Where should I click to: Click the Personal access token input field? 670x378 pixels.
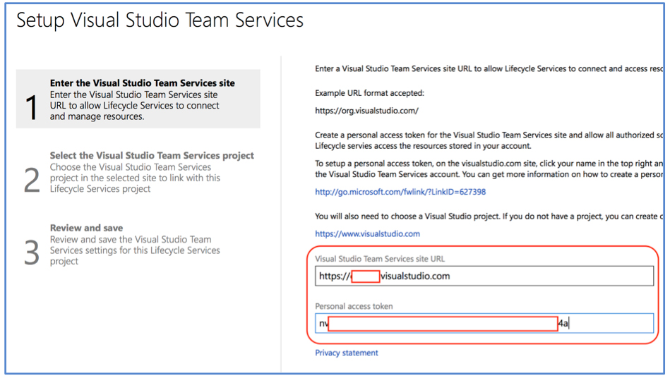pos(484,324)
